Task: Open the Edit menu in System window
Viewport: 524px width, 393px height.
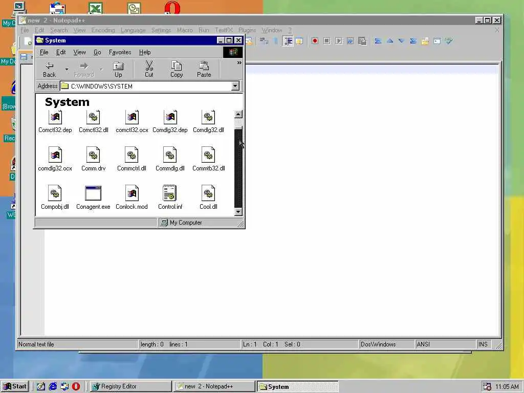Action: pyautogui.click(x=61, y=52)
